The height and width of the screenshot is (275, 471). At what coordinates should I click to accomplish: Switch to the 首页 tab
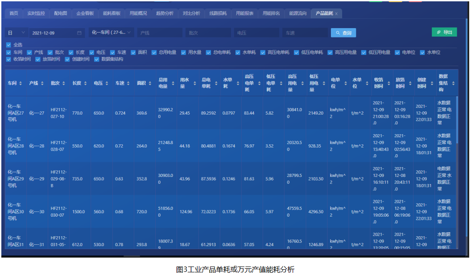tap(14, 13)
